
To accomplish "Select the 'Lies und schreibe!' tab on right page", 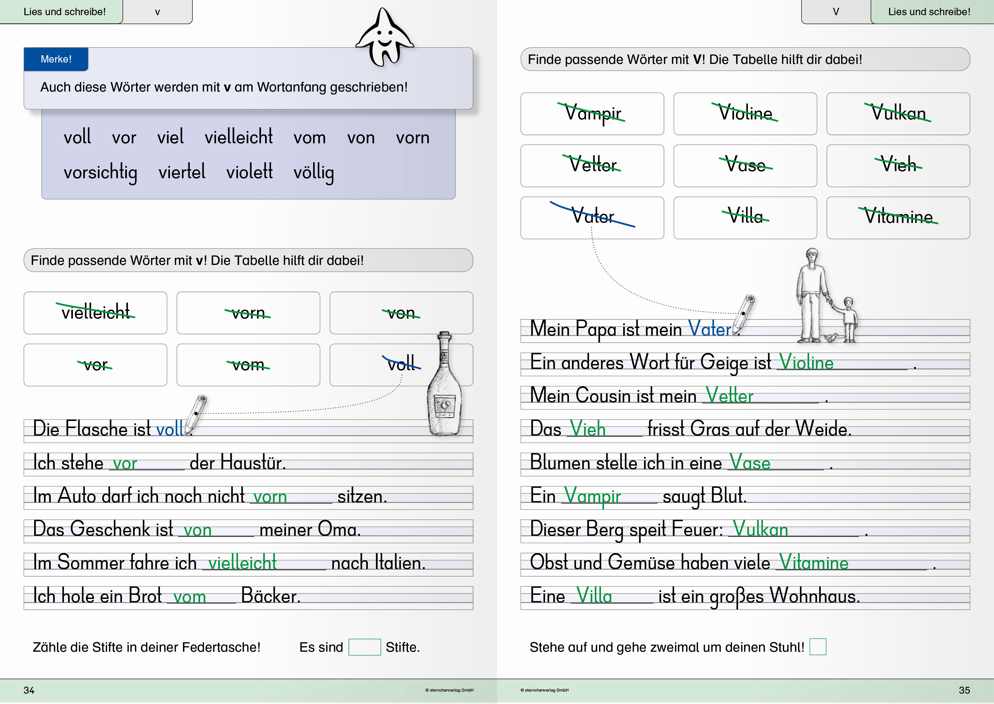I will pyautogui.click(x=929, y=12).
